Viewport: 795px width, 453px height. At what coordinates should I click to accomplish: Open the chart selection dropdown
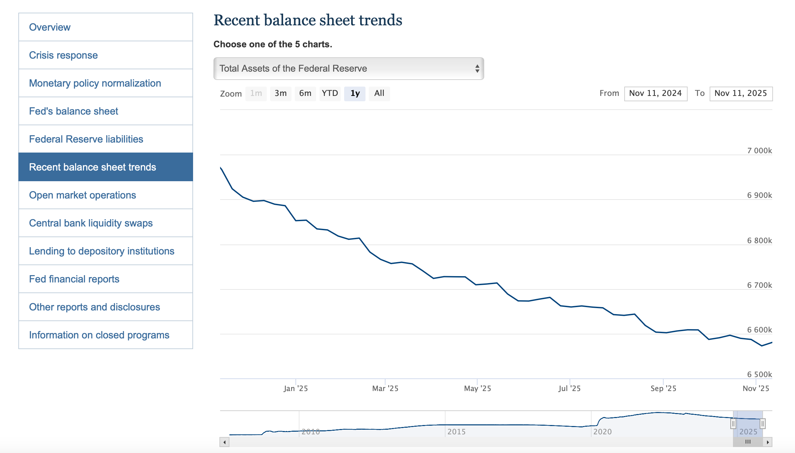coord(348,69)
